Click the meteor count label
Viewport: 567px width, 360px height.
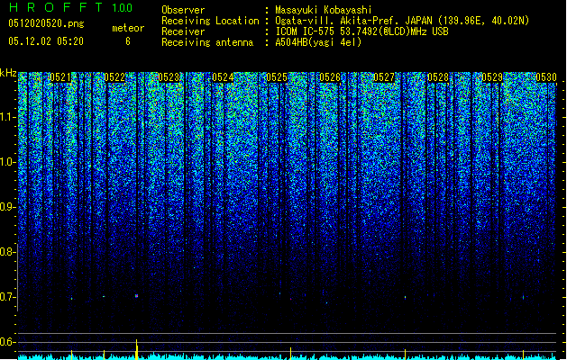coord(128,28)
